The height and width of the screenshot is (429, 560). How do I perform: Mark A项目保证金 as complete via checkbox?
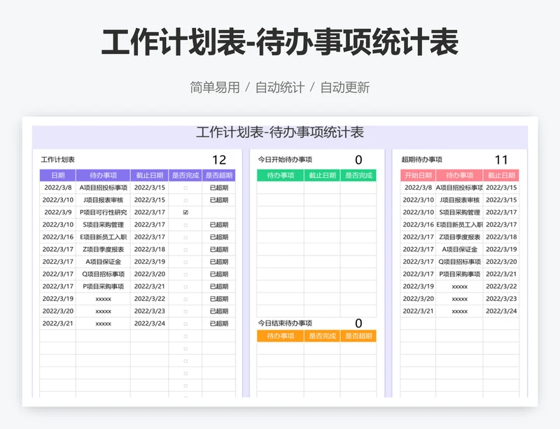185,262
